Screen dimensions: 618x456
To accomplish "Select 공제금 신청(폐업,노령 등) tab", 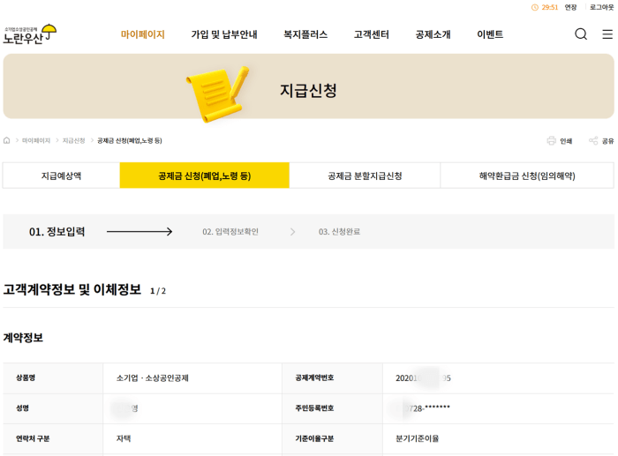I will 205,176.
